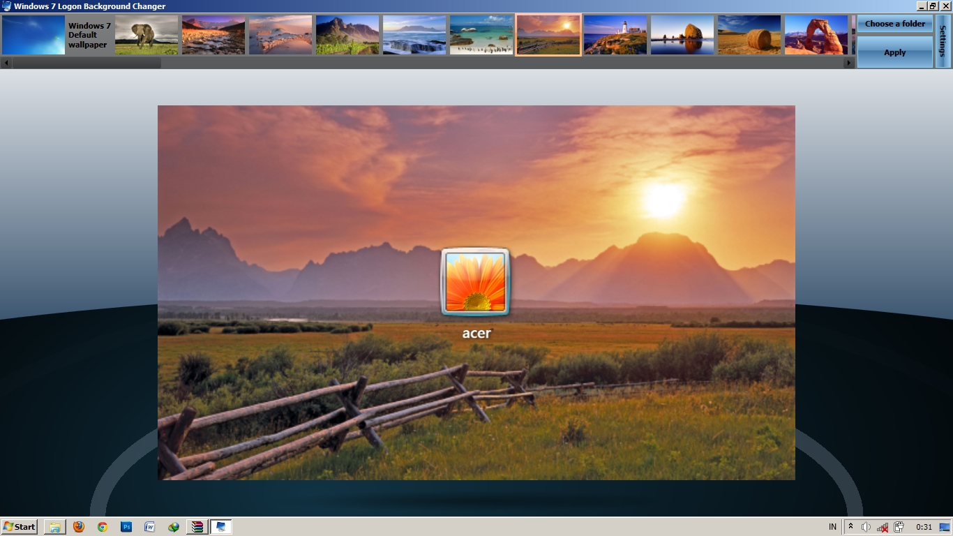Screen dimensions: 953x536
Task: Click the thumbnail strip left scroll arrow
Action: tap(6, 63)
